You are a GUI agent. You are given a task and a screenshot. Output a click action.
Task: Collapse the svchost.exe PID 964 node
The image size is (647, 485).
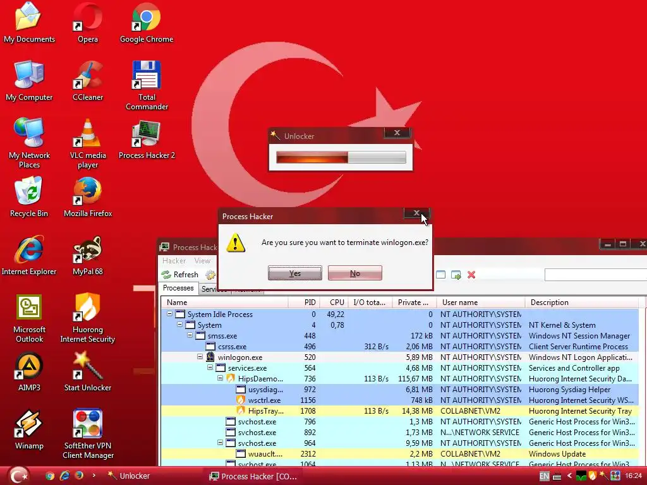click(x=221, y=443)
